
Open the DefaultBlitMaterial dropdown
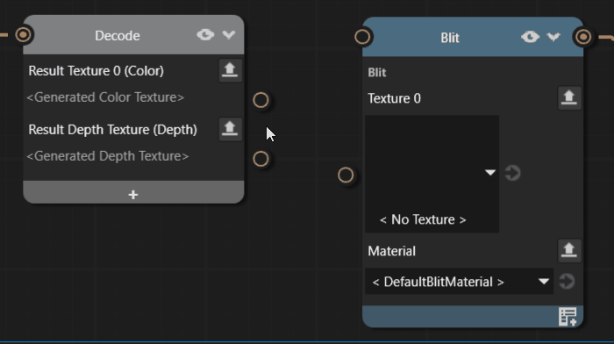click(x=459, y=282)
